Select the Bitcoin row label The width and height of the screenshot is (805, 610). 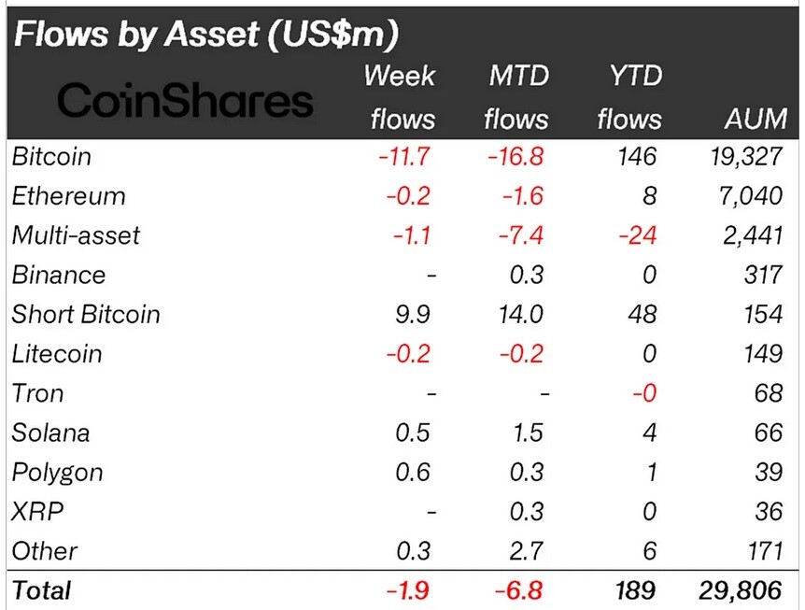click(51, 157)
